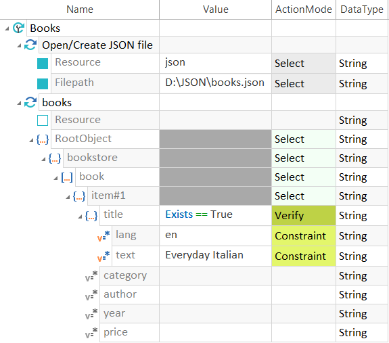Image resolution: width=389 pixels, height=343 pixels.
Task: Click the item#1 object icon
Action: 79,196
